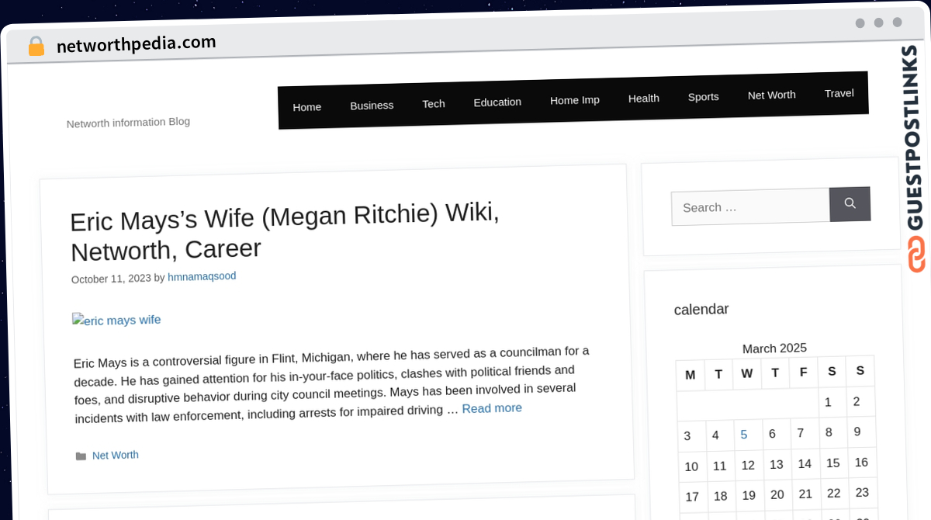Click calendar date 23

pos(862,493)
